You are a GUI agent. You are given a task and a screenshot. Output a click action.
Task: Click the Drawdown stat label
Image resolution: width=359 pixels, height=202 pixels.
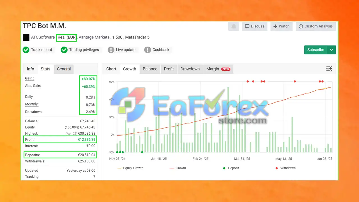[34, 112]
